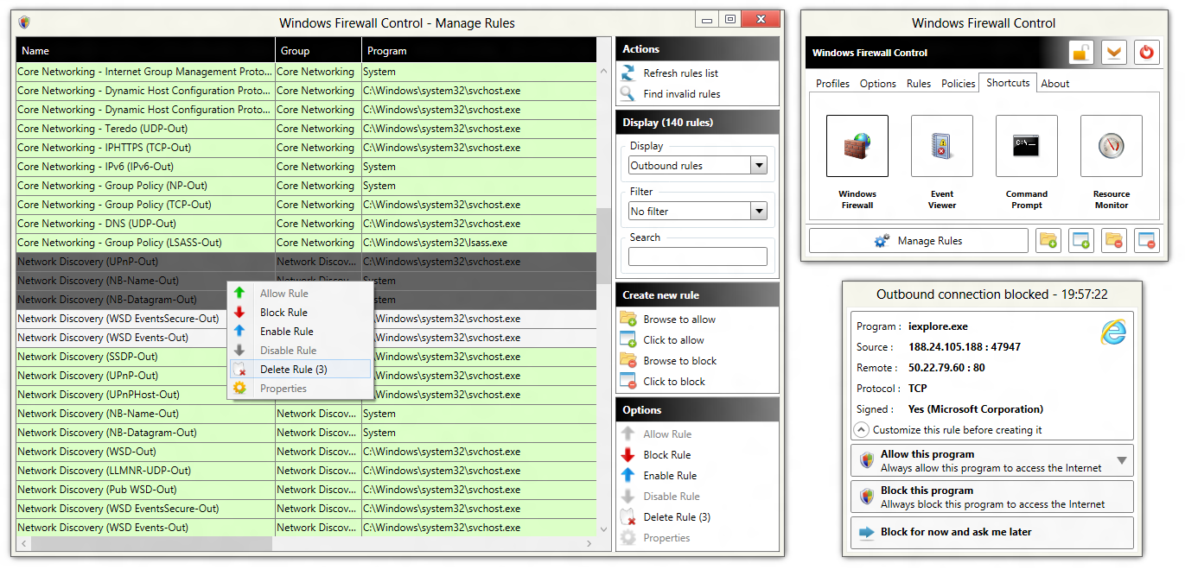
Task: Select Enable Rule in the context menu
Action: point(300,332)
